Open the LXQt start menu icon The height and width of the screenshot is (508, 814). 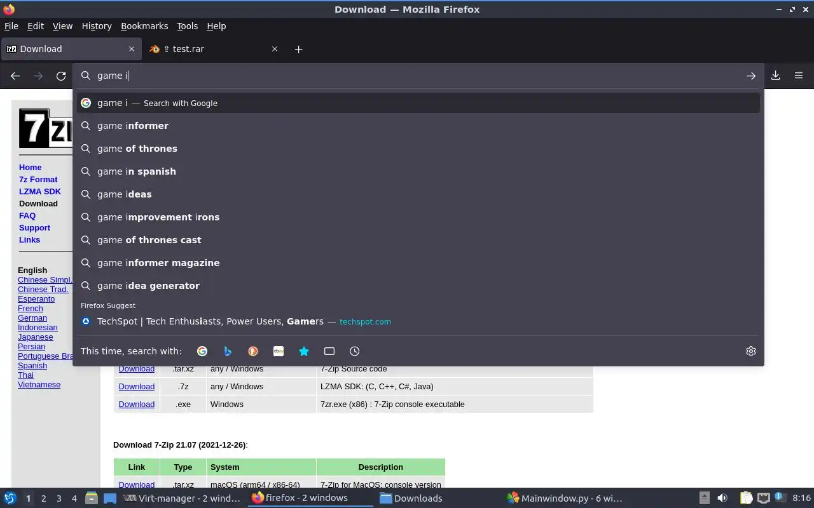coord(10,498)
